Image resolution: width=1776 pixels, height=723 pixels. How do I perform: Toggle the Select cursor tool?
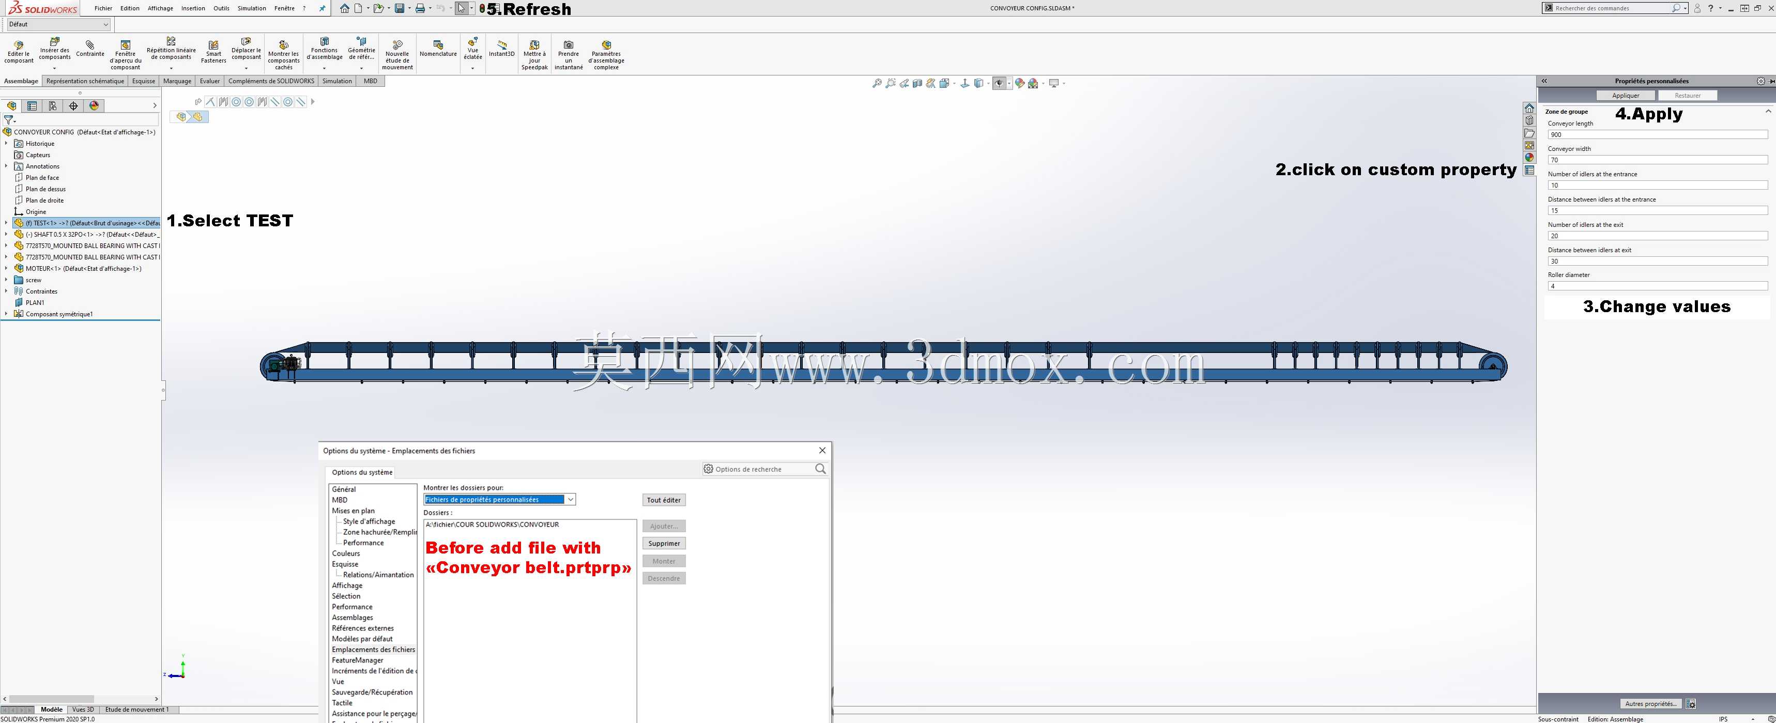pyautogui.click(x=461, y=8)
